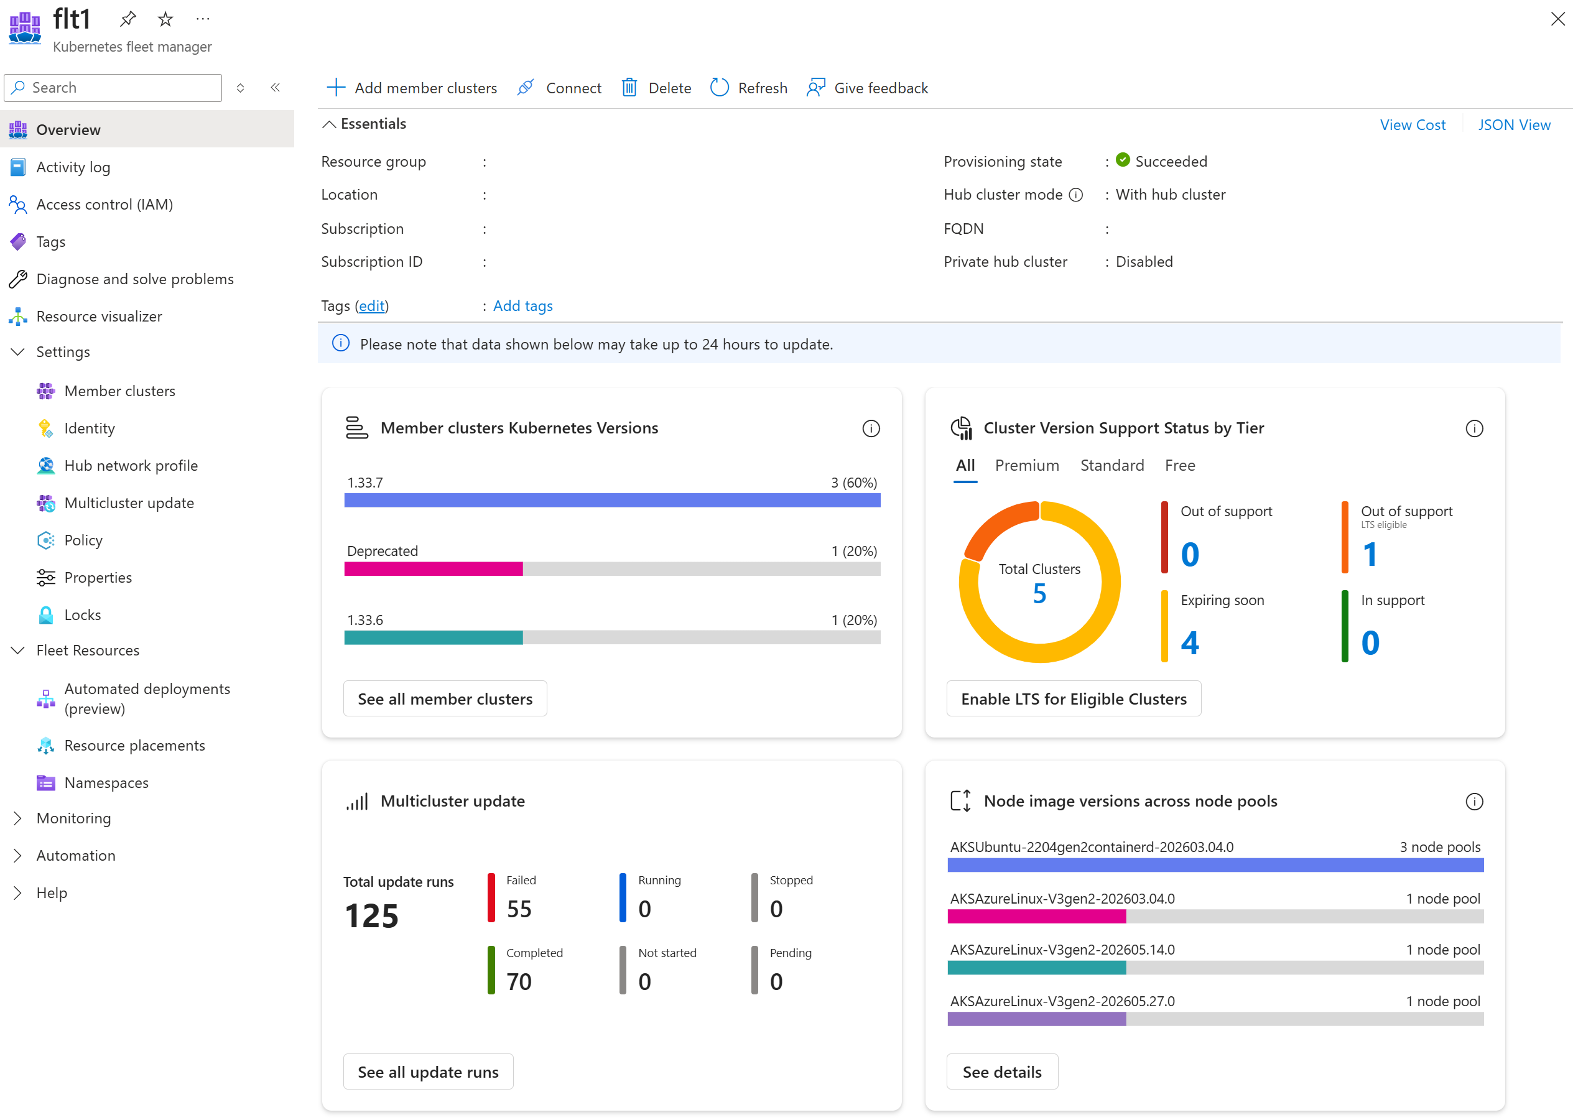Open info icon for Cluster Version Support Status
Viewport: 1573px width, 1120px height.
pyautogui.click(x=1473, y=428)
